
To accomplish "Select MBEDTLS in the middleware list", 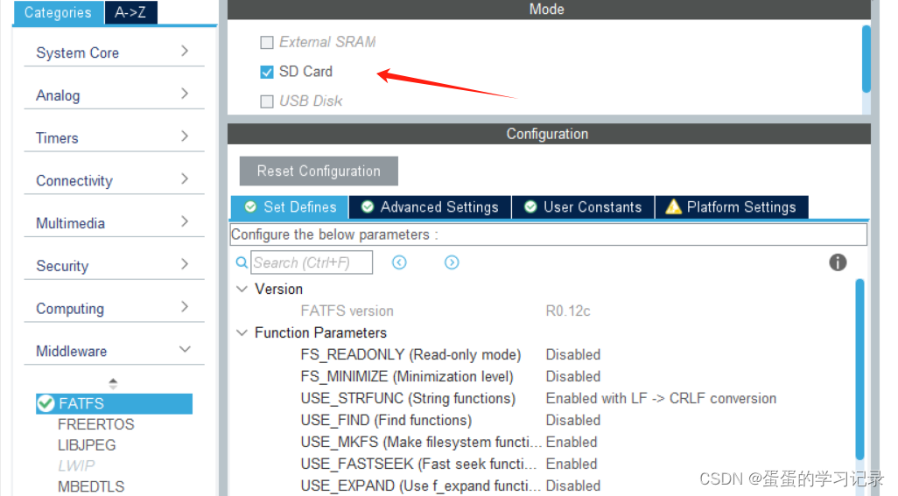I will (91, 487).
